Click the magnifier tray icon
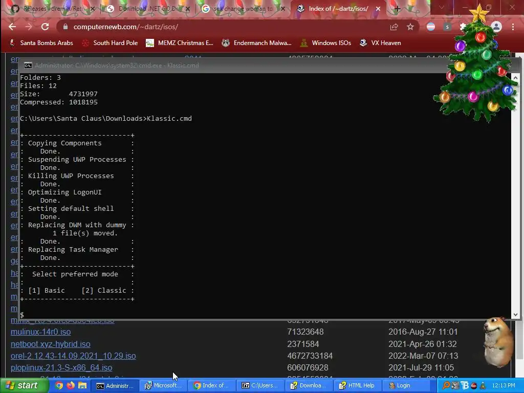This screenshot has width=524, height=393. 446,386
